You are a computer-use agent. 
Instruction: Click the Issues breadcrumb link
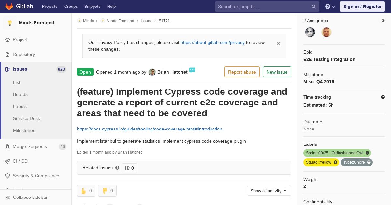pyautogui.click(x=146, y=20)
